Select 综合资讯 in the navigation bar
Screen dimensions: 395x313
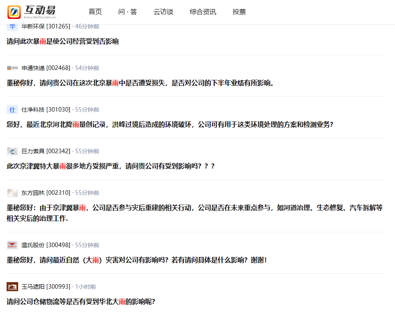coord(203,12)
